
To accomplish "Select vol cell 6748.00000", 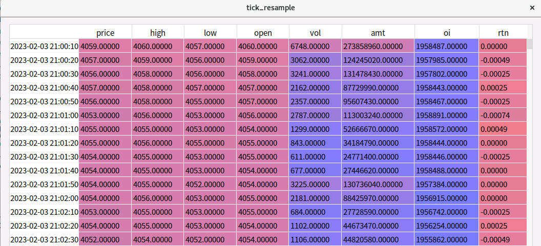I will (316, 46).
